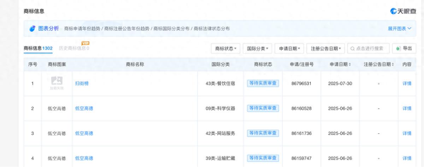Open the 国际分类 filter dropdown
This screenshot has width=424, height=167.
point(257,49)
